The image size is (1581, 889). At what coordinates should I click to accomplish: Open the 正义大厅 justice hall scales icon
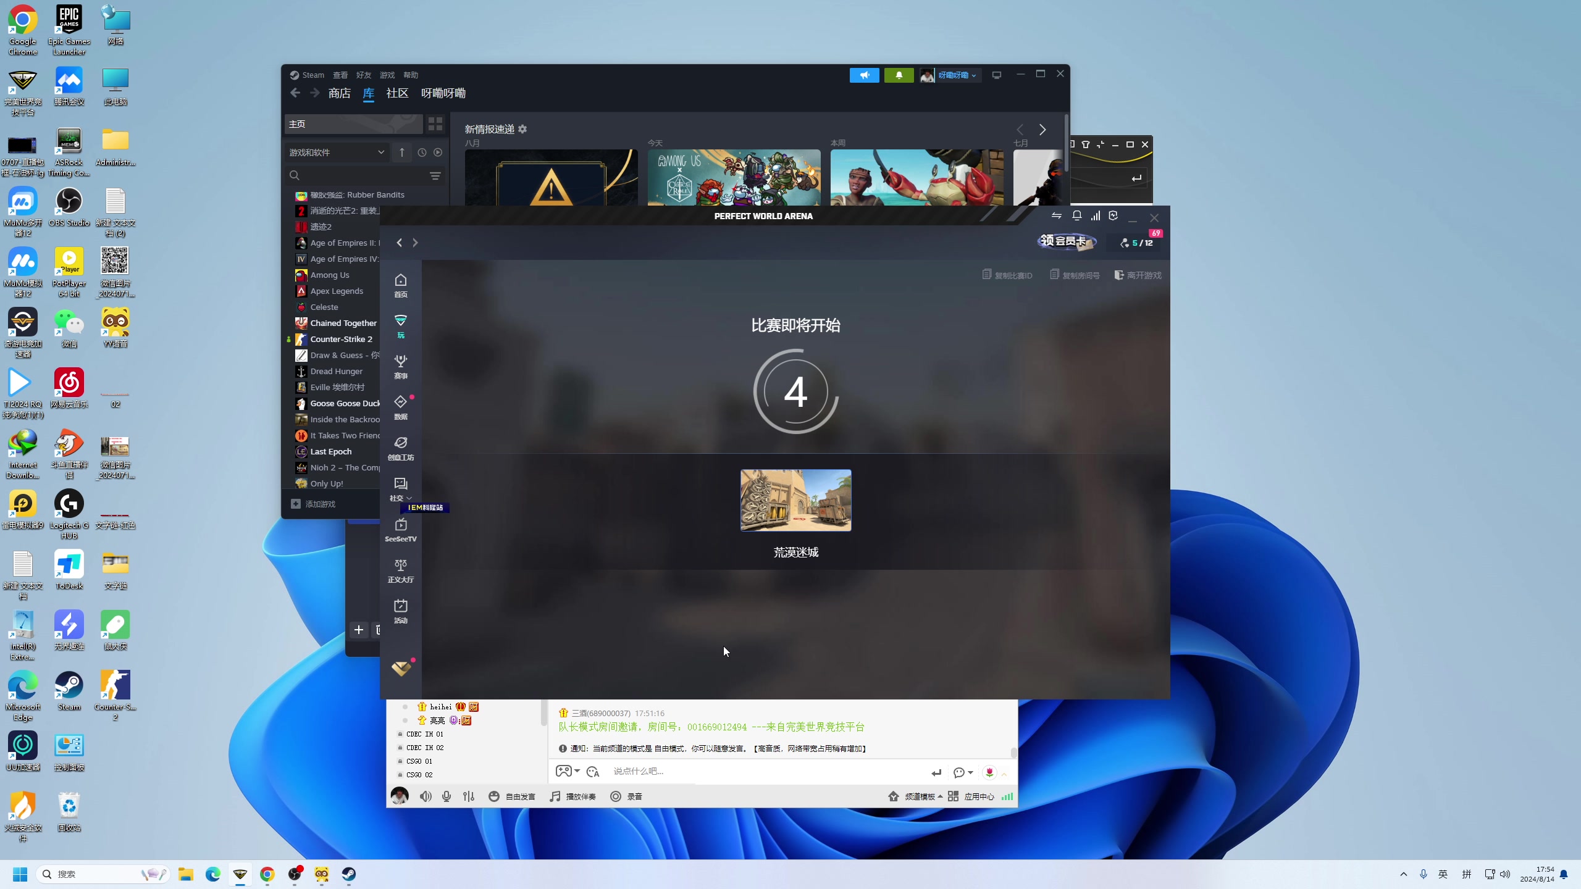tap(401, 571)
